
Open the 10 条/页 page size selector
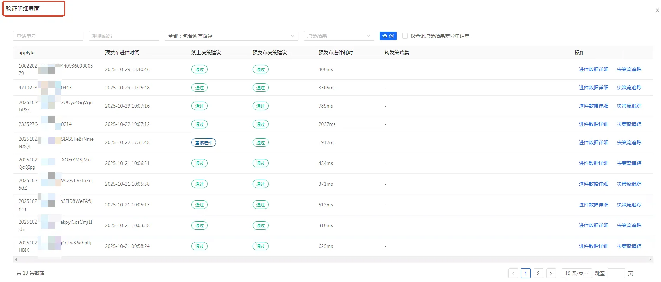click(576, 273)
